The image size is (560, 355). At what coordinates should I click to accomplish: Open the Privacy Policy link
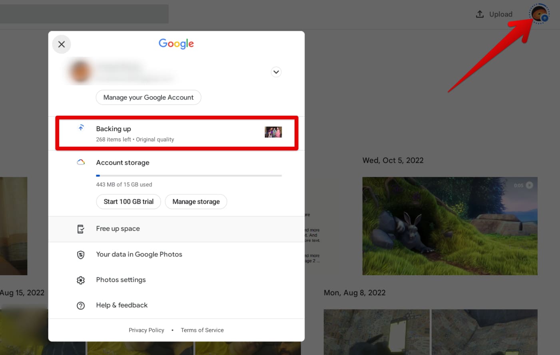coord(146,330)
